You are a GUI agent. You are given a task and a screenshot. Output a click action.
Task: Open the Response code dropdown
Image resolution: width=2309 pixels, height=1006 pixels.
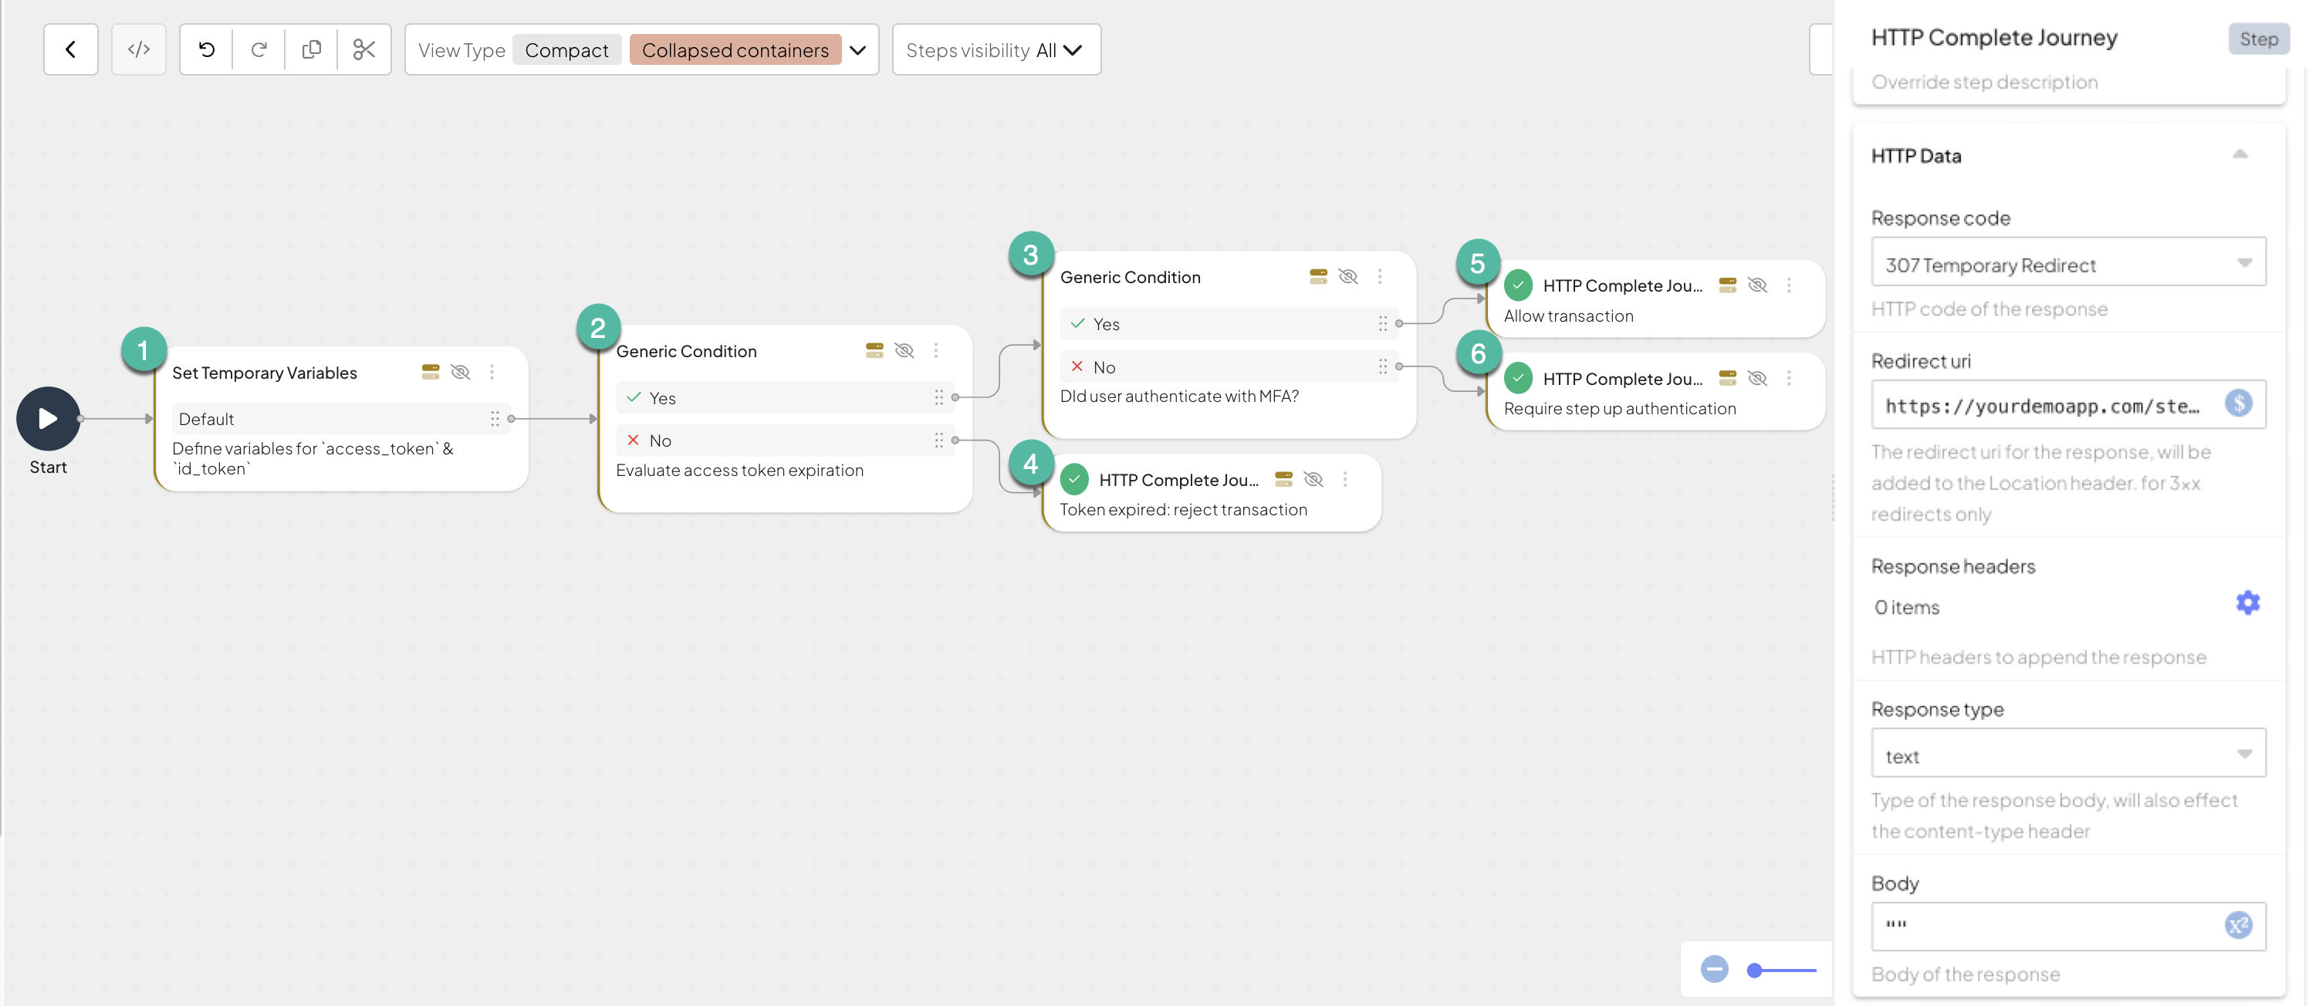point(2068,263)
